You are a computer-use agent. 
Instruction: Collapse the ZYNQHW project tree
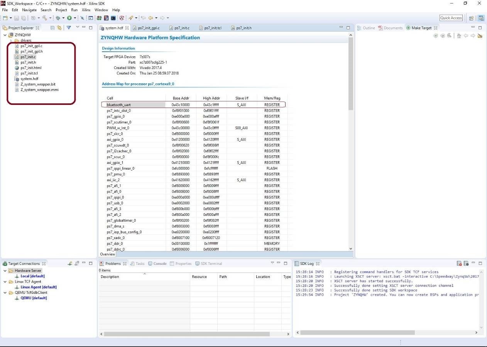tap(5, 35)
